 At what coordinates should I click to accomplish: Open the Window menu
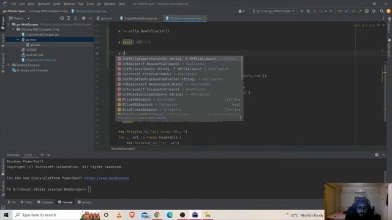(x=110, y=4)
